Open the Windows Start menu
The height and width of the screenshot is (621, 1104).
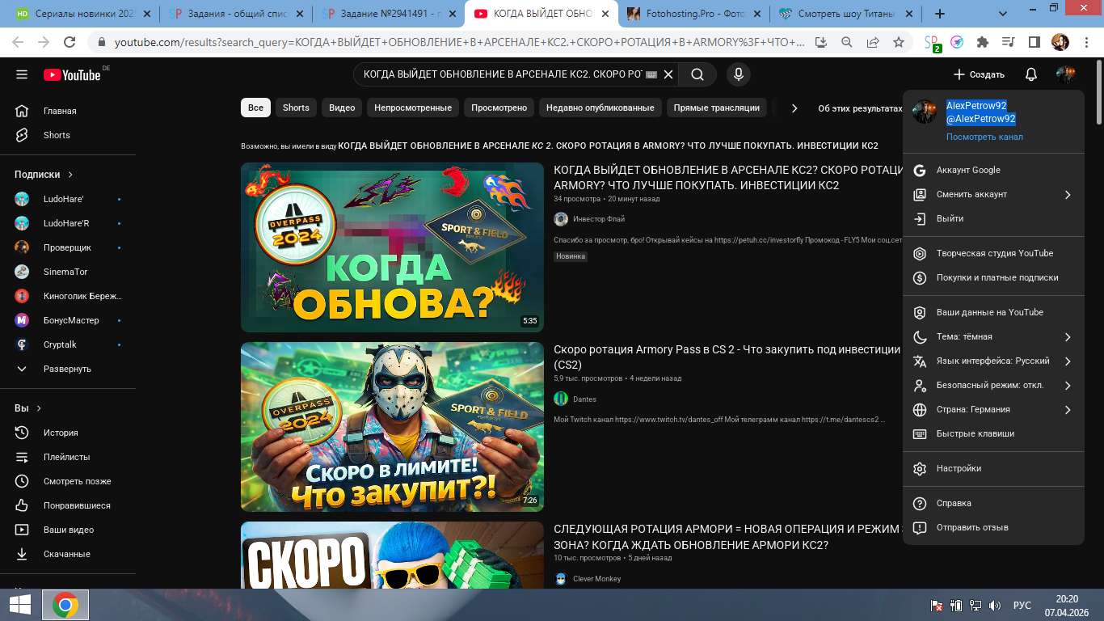click(x=19, y=605)
